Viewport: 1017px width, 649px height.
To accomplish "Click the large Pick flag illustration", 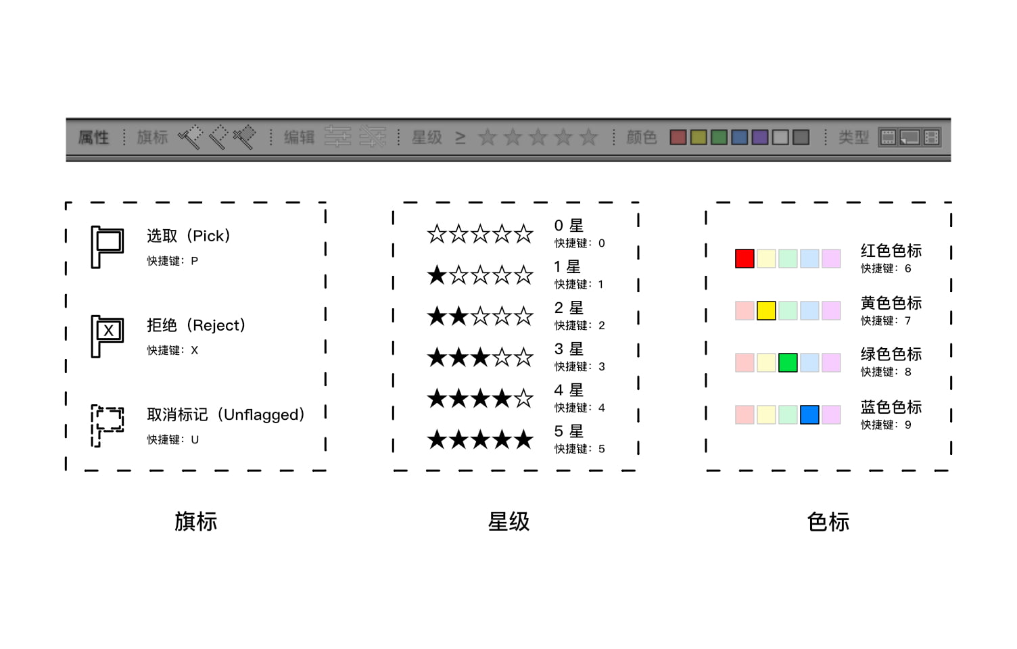I will coord(107,247).
